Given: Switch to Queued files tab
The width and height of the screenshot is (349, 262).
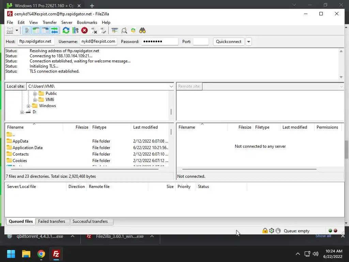Looking at the screenshot, I should coord(20,221).
